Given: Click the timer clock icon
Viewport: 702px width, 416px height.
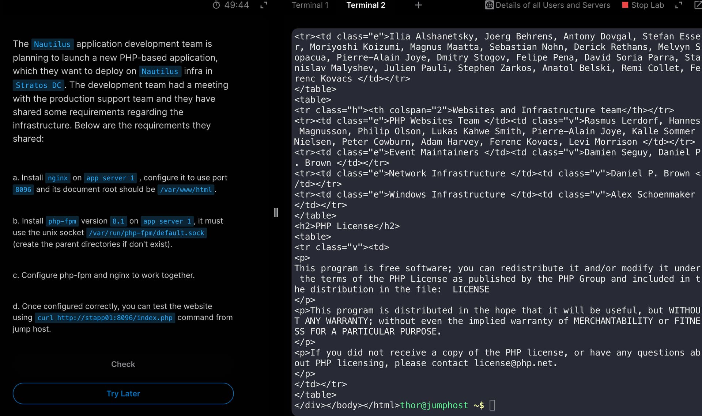Looking at the screenshot, I should click(x=216, y=5).
